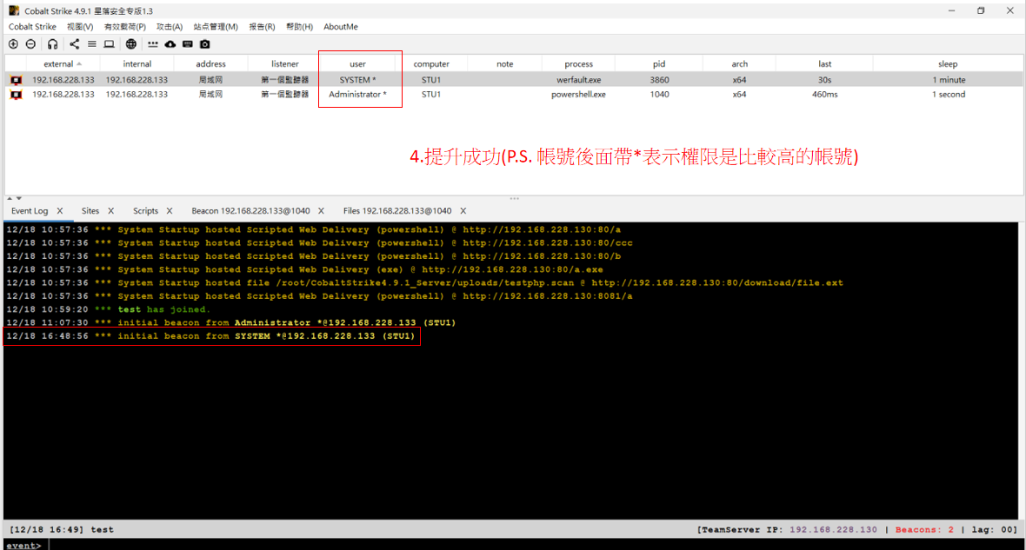Open the 视图(V) menu
This screenshot has width=1026, height=550.
80,27
